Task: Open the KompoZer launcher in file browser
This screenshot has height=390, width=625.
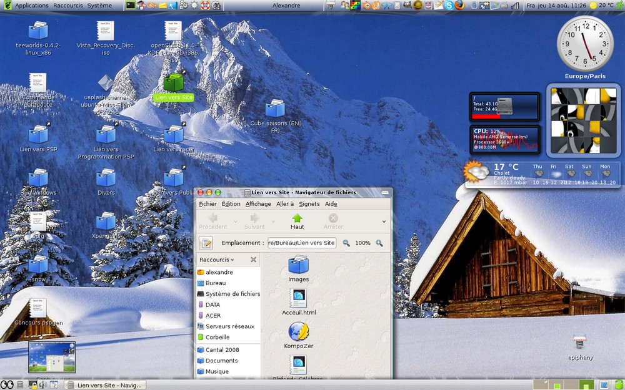Action: tap(299, 335)
